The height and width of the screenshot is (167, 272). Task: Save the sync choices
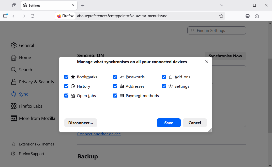[169, 123]
